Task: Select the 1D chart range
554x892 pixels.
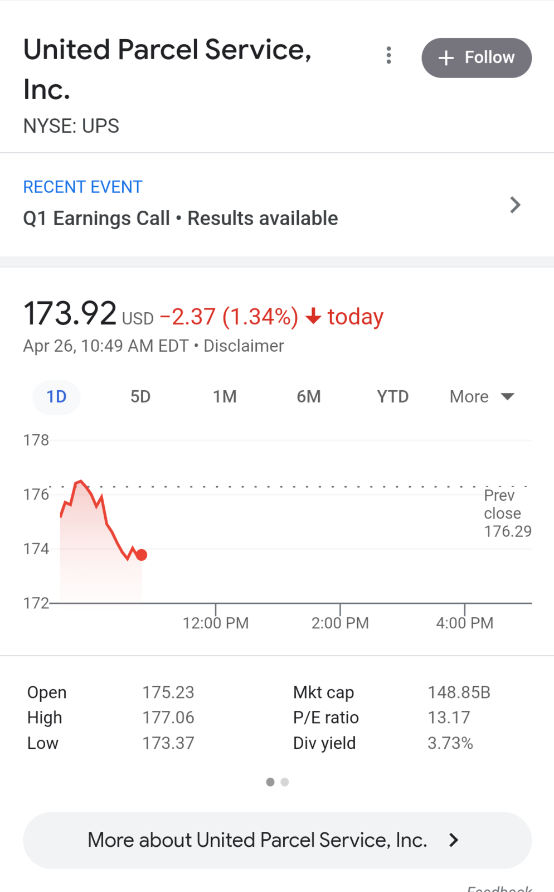Action: pyautogui.click(x=56, y=396)
